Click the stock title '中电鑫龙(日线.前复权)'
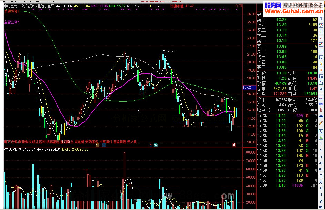Screen dimensions: 325x210 (21, 6)
